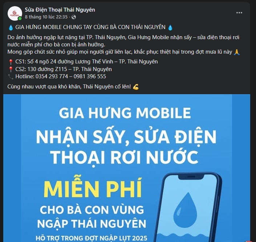Viewport: 256px width, 242px height.
Task: Click the telephone emoji beside Hotline
Action: 11,76
